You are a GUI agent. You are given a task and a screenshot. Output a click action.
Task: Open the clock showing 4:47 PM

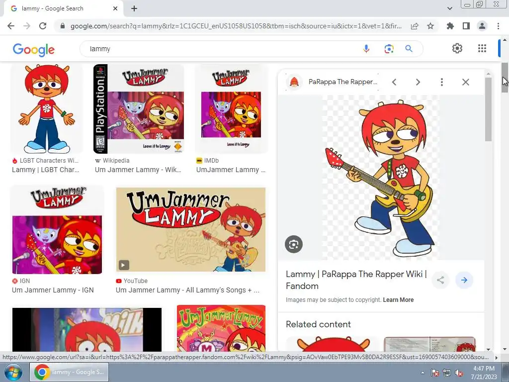pyautogui.click(x=484, y=373)
